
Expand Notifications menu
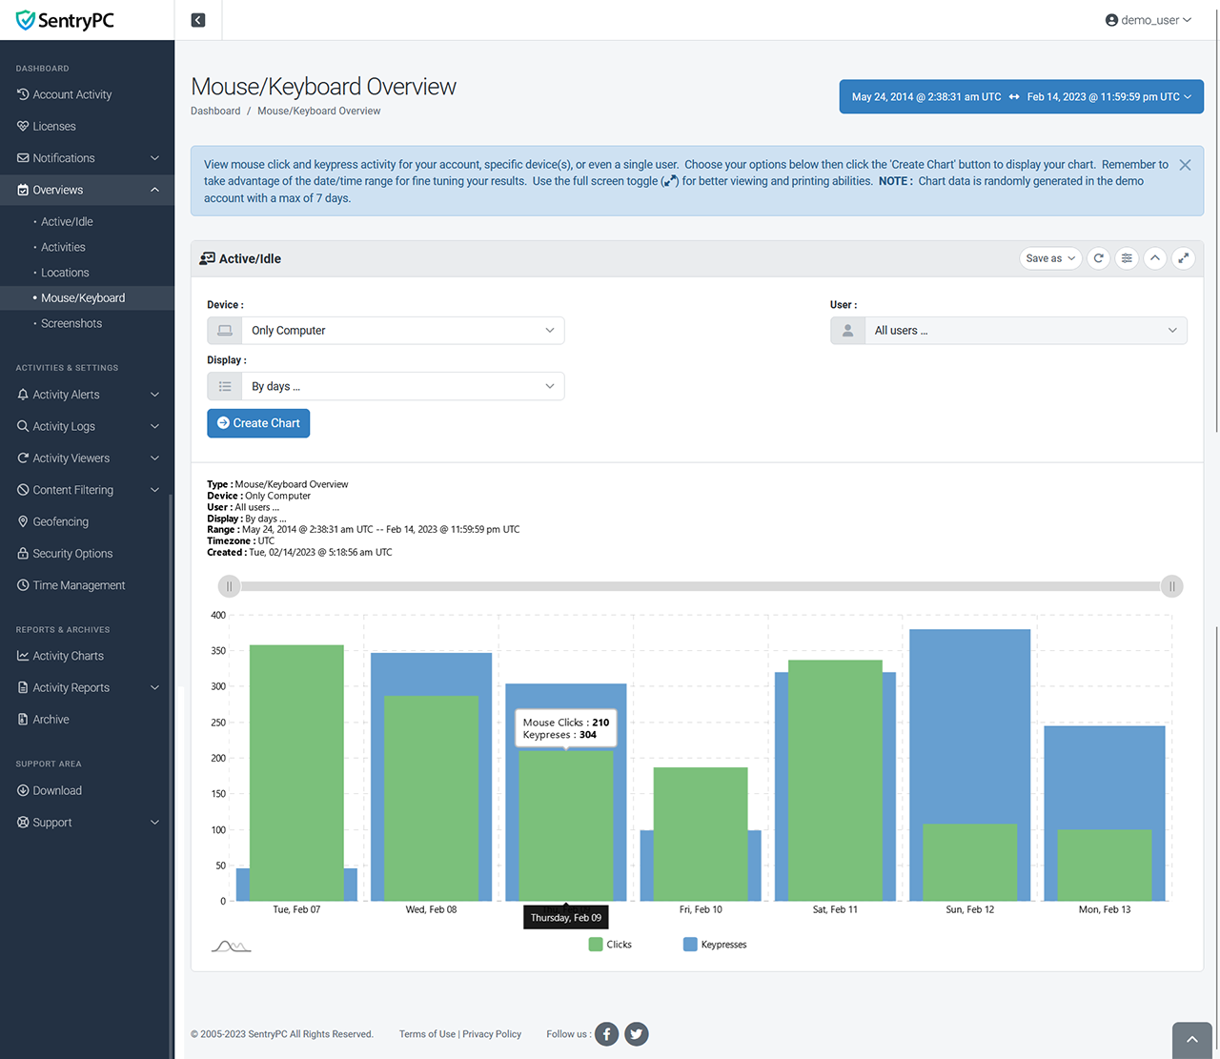click(x=87, y=158)
